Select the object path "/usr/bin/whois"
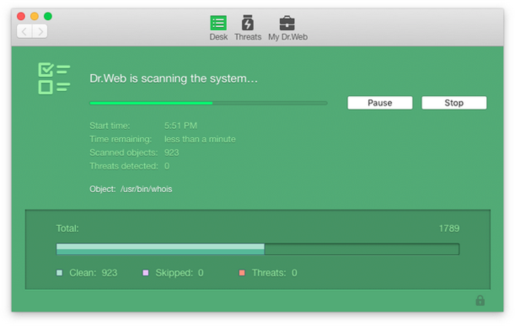This screenshot has height=326, width=515. click(x=146, y=189)
